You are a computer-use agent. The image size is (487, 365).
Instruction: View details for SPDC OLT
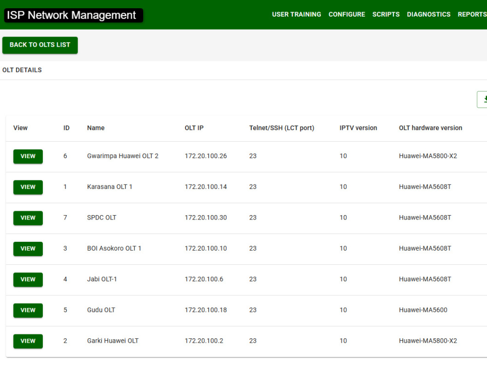(x=28, y=218)
